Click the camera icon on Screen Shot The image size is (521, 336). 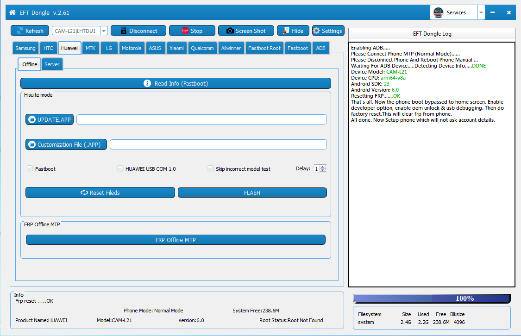coord(230,31)
